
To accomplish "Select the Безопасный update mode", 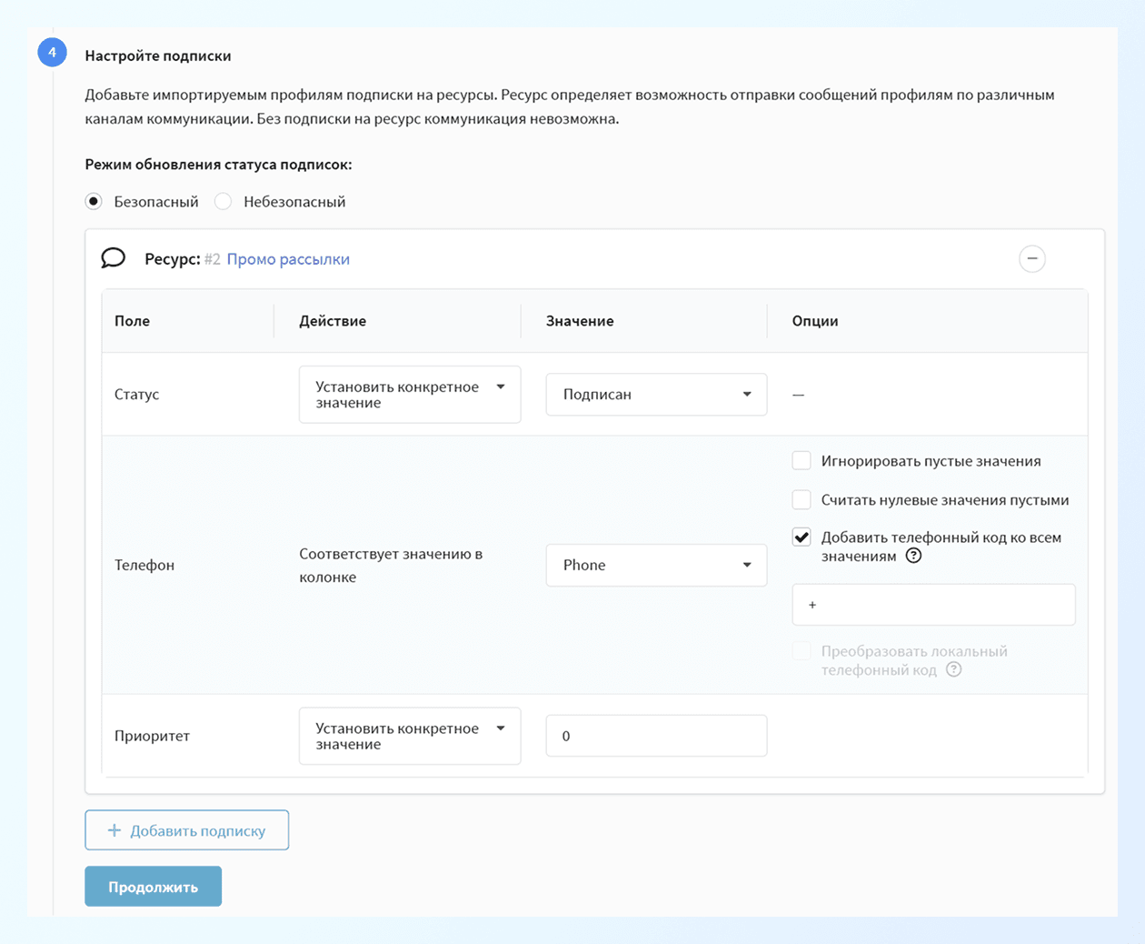I will click(x=94, y=202).
